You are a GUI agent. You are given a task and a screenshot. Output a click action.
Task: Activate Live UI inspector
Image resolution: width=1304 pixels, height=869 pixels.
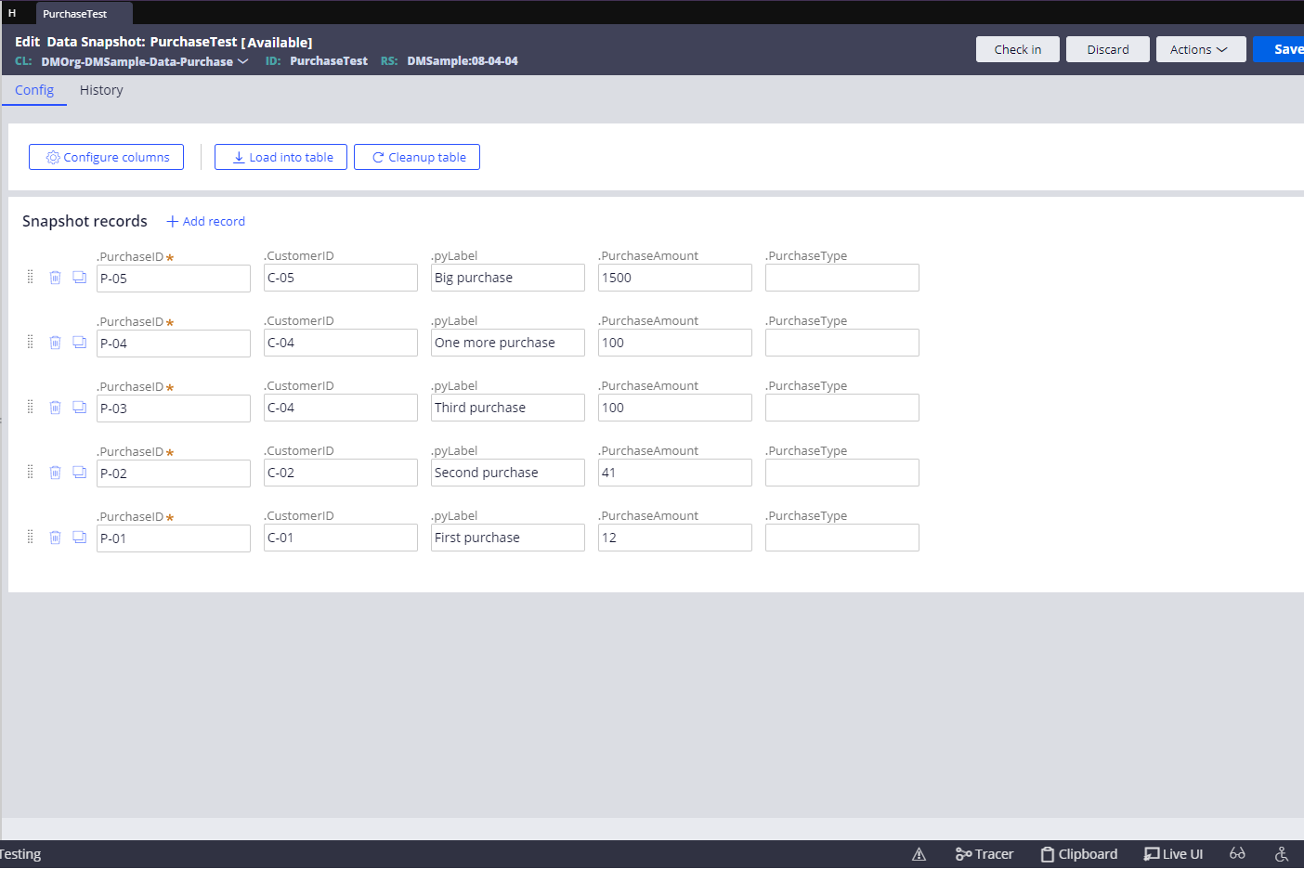[1174, 854]
